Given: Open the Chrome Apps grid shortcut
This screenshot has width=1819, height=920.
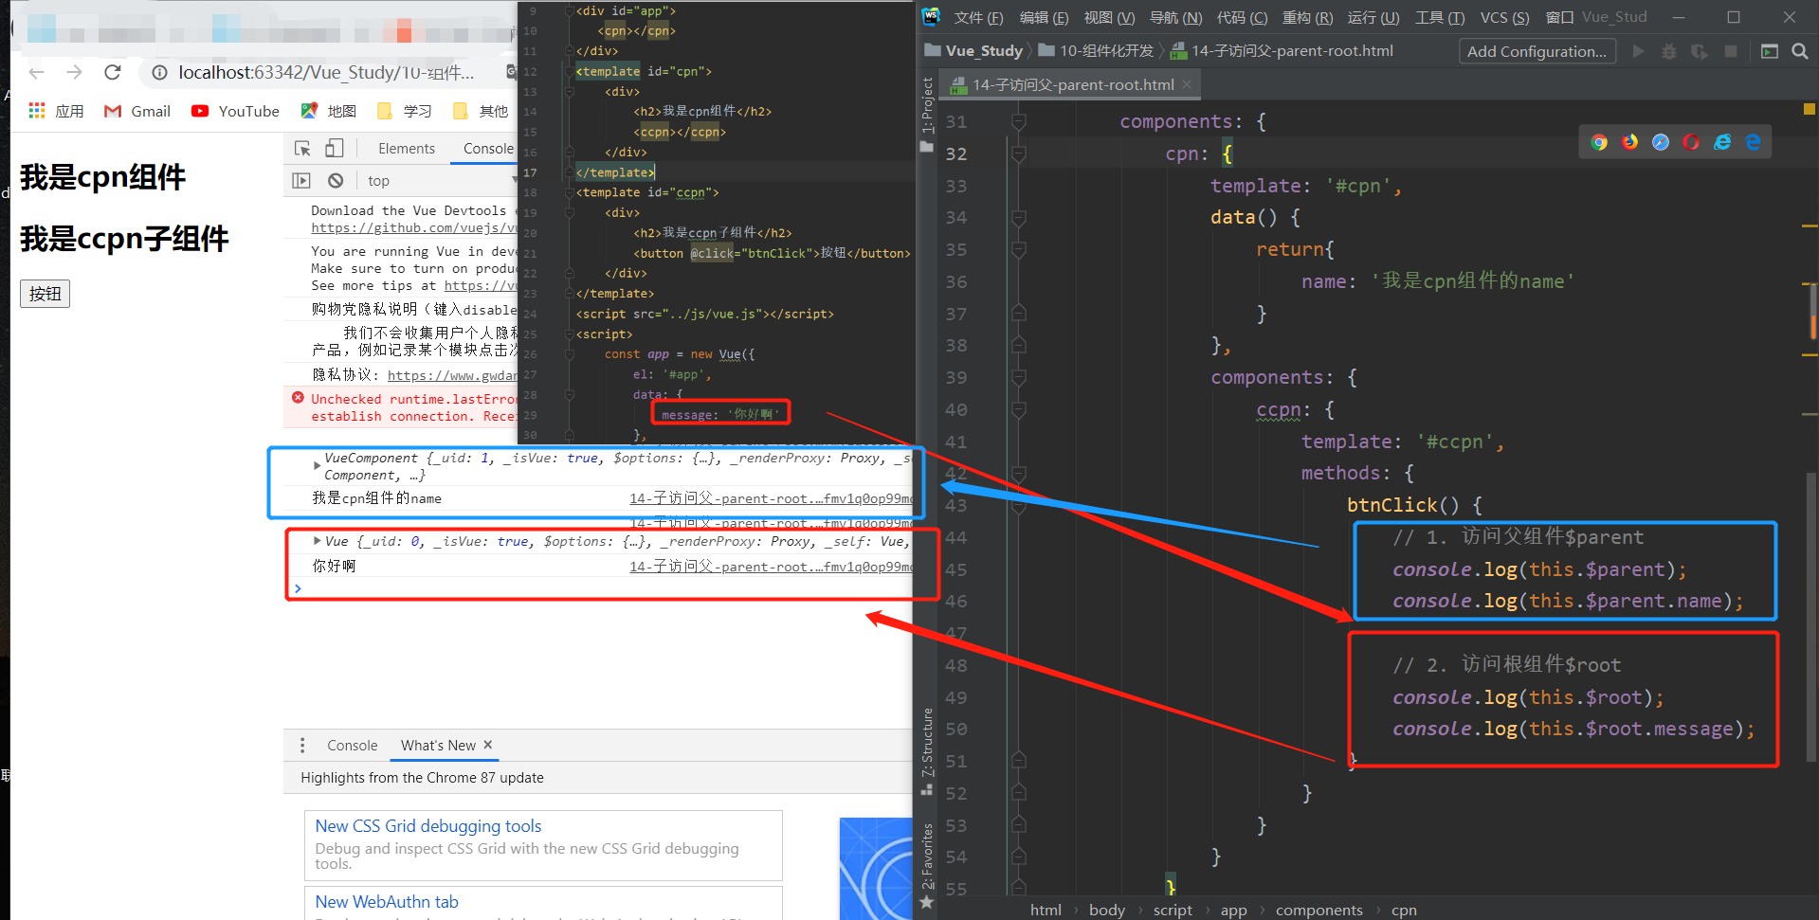Looking at the screenshot, I should (37, 111).
